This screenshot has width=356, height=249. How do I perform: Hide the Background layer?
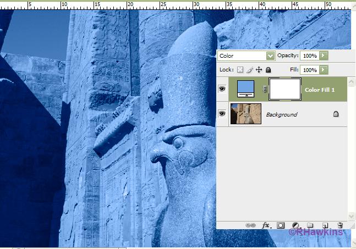(x=222, y=113)
